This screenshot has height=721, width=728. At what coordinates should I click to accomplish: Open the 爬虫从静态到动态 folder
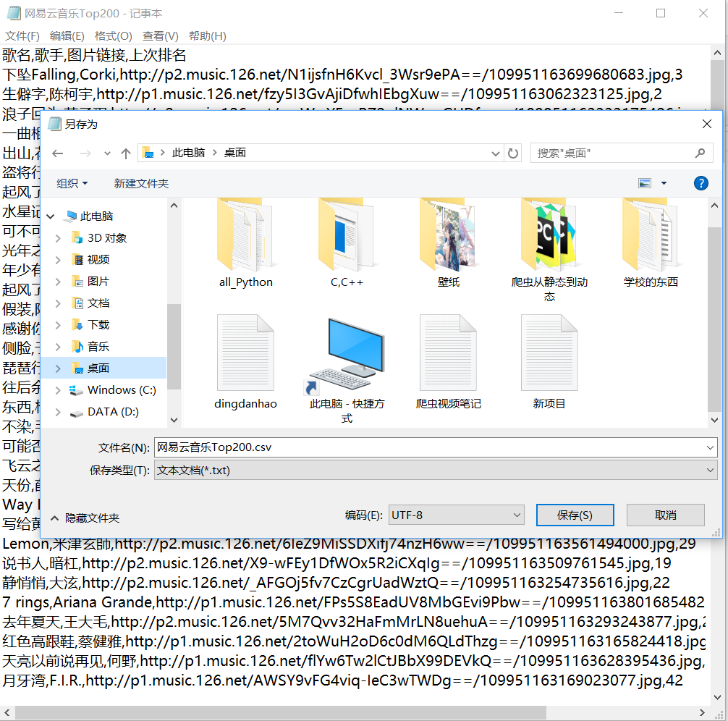[x=549, y=250]
